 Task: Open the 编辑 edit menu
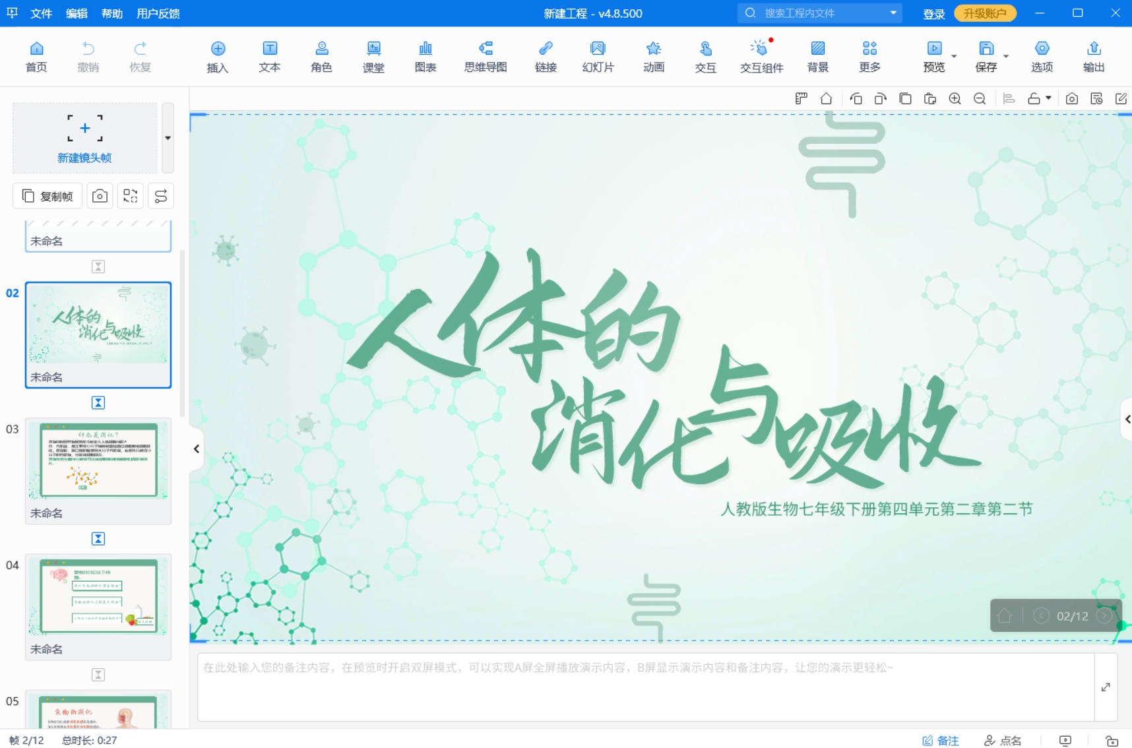tap(77, 13)
